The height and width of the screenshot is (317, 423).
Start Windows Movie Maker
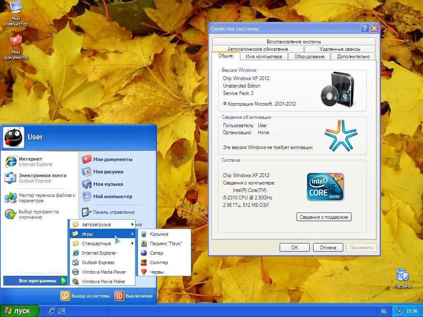click(x=102, y=281)
